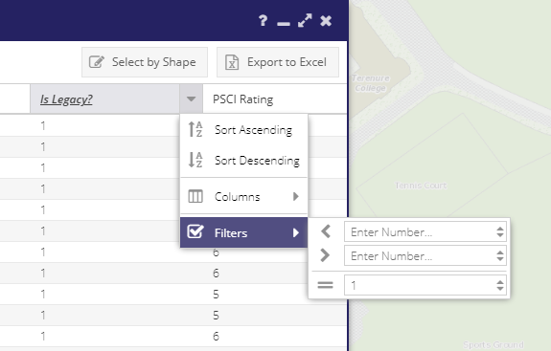This screenshot has height=351, width=551.
Task: Click the equals value field containing 1
Action: (x=425, y=285)
